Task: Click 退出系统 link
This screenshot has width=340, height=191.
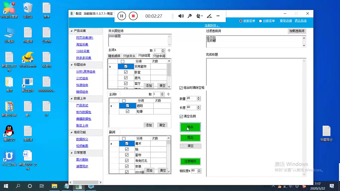Action: 301,21
